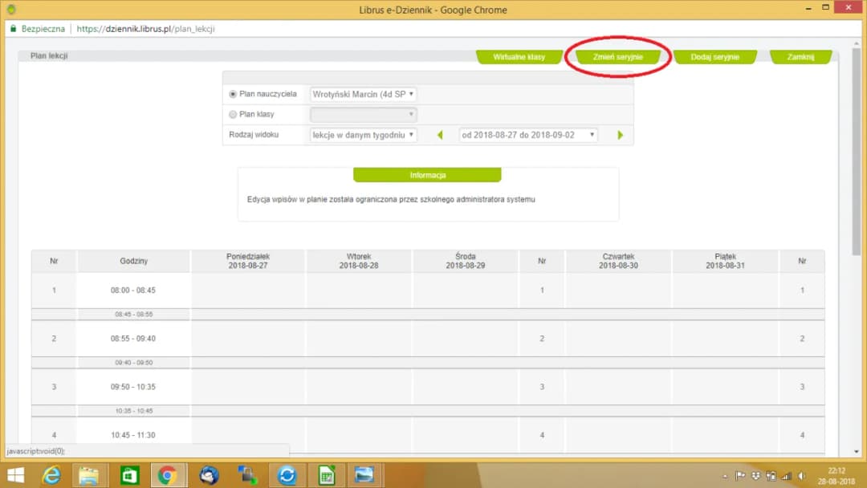Open Internet Explorer from the taskbar

pos(52,475)
